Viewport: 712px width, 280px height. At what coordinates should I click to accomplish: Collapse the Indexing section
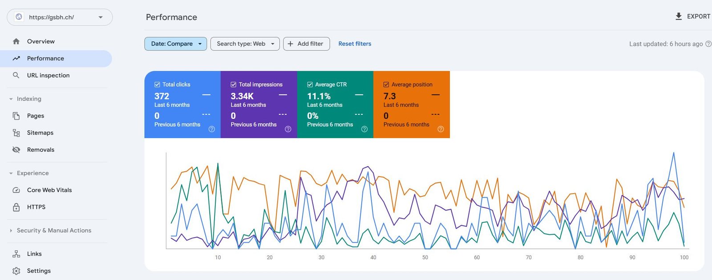[x=11, y=99]
